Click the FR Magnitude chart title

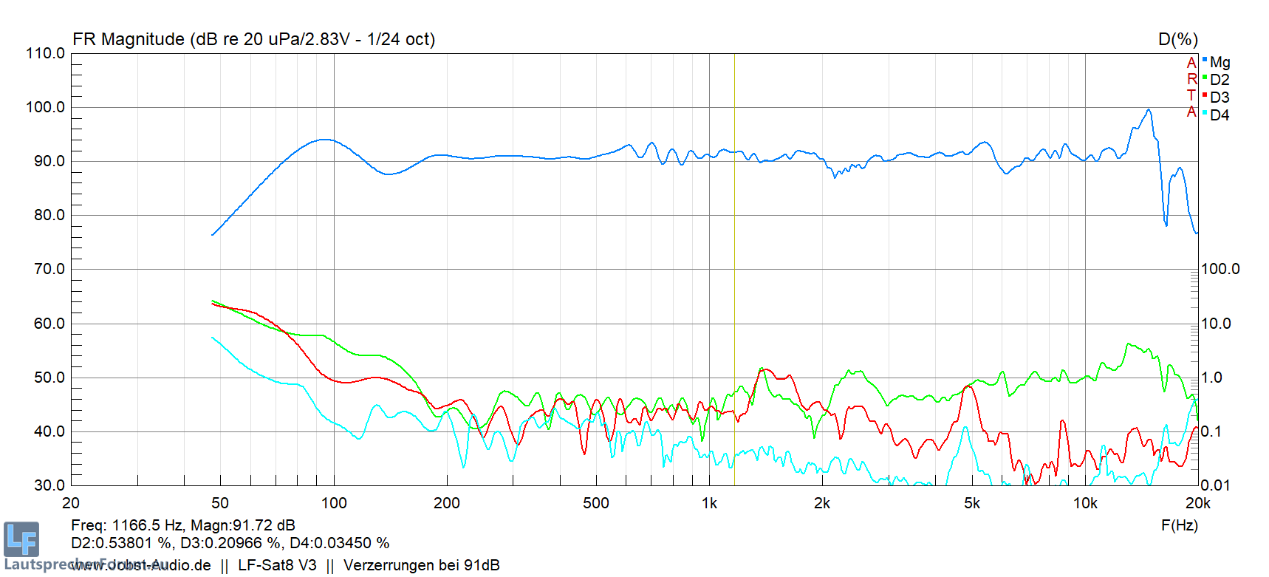(253, 39)
